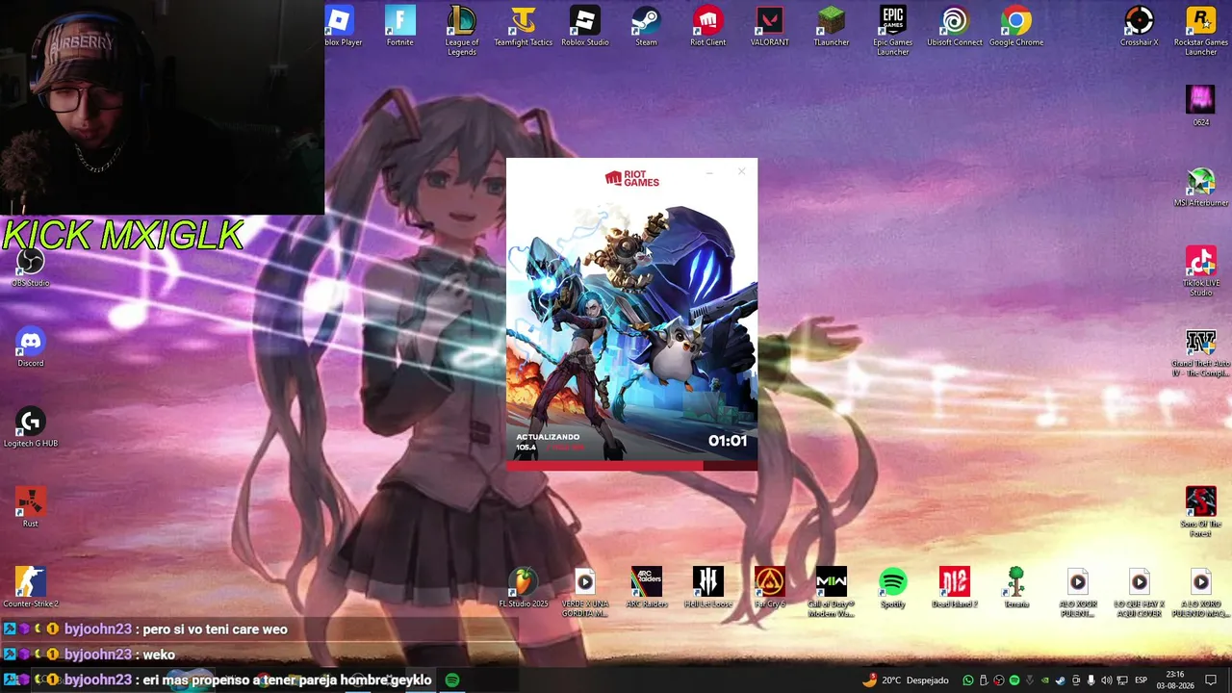Click the Riot updater progress bar
The width and height of the screenshot is (1232, 693).
[x=631, y=466]
